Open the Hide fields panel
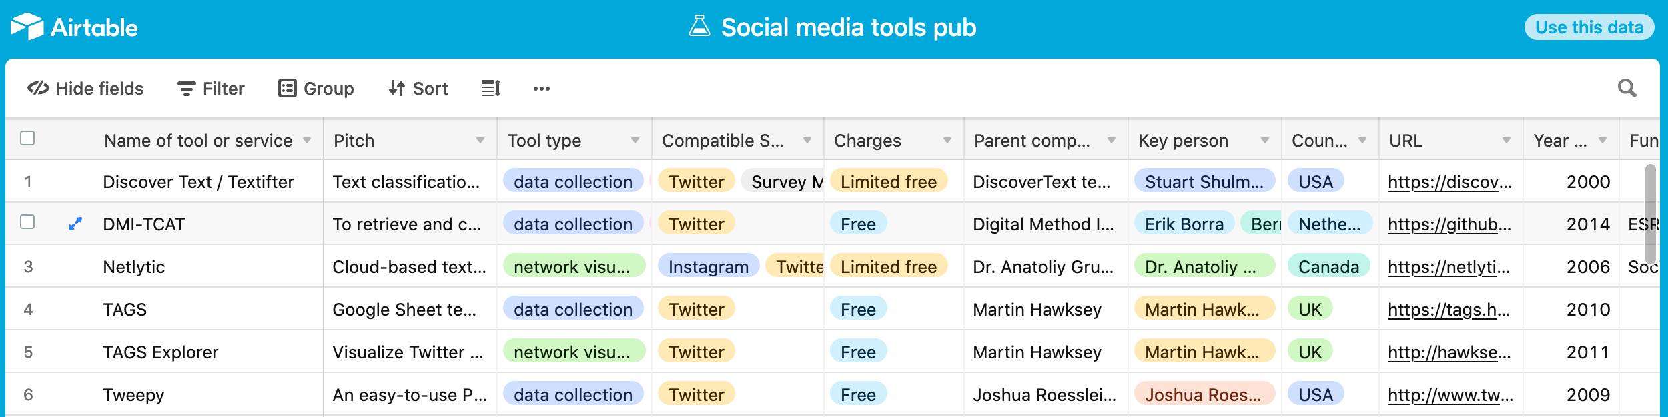Image resolution: width=1668 pixels, height=417 pixels. pyautogui.click(x=85, y=88)
